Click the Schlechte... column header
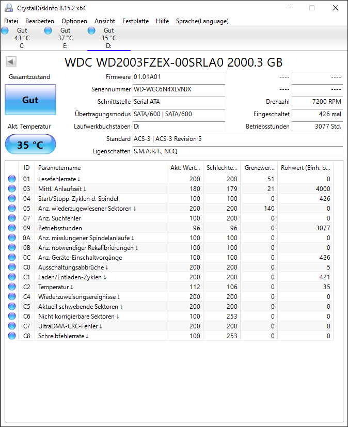Image resolution: width=348 pixels, height=427 pixels. point(222,167)
